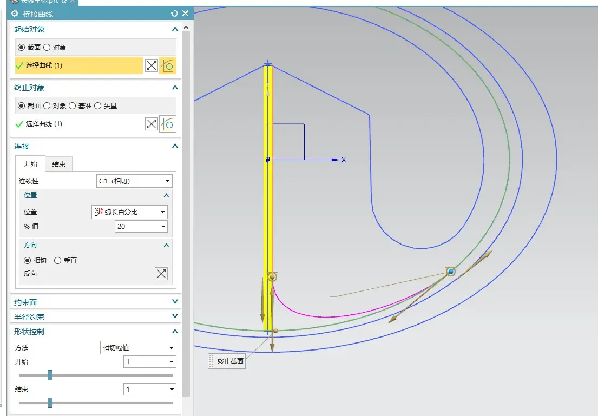The height and width of the screenshot is (416, 598).
Task: Click the X axis arrowhead of the coordinate system
Action: click(335, 160)
